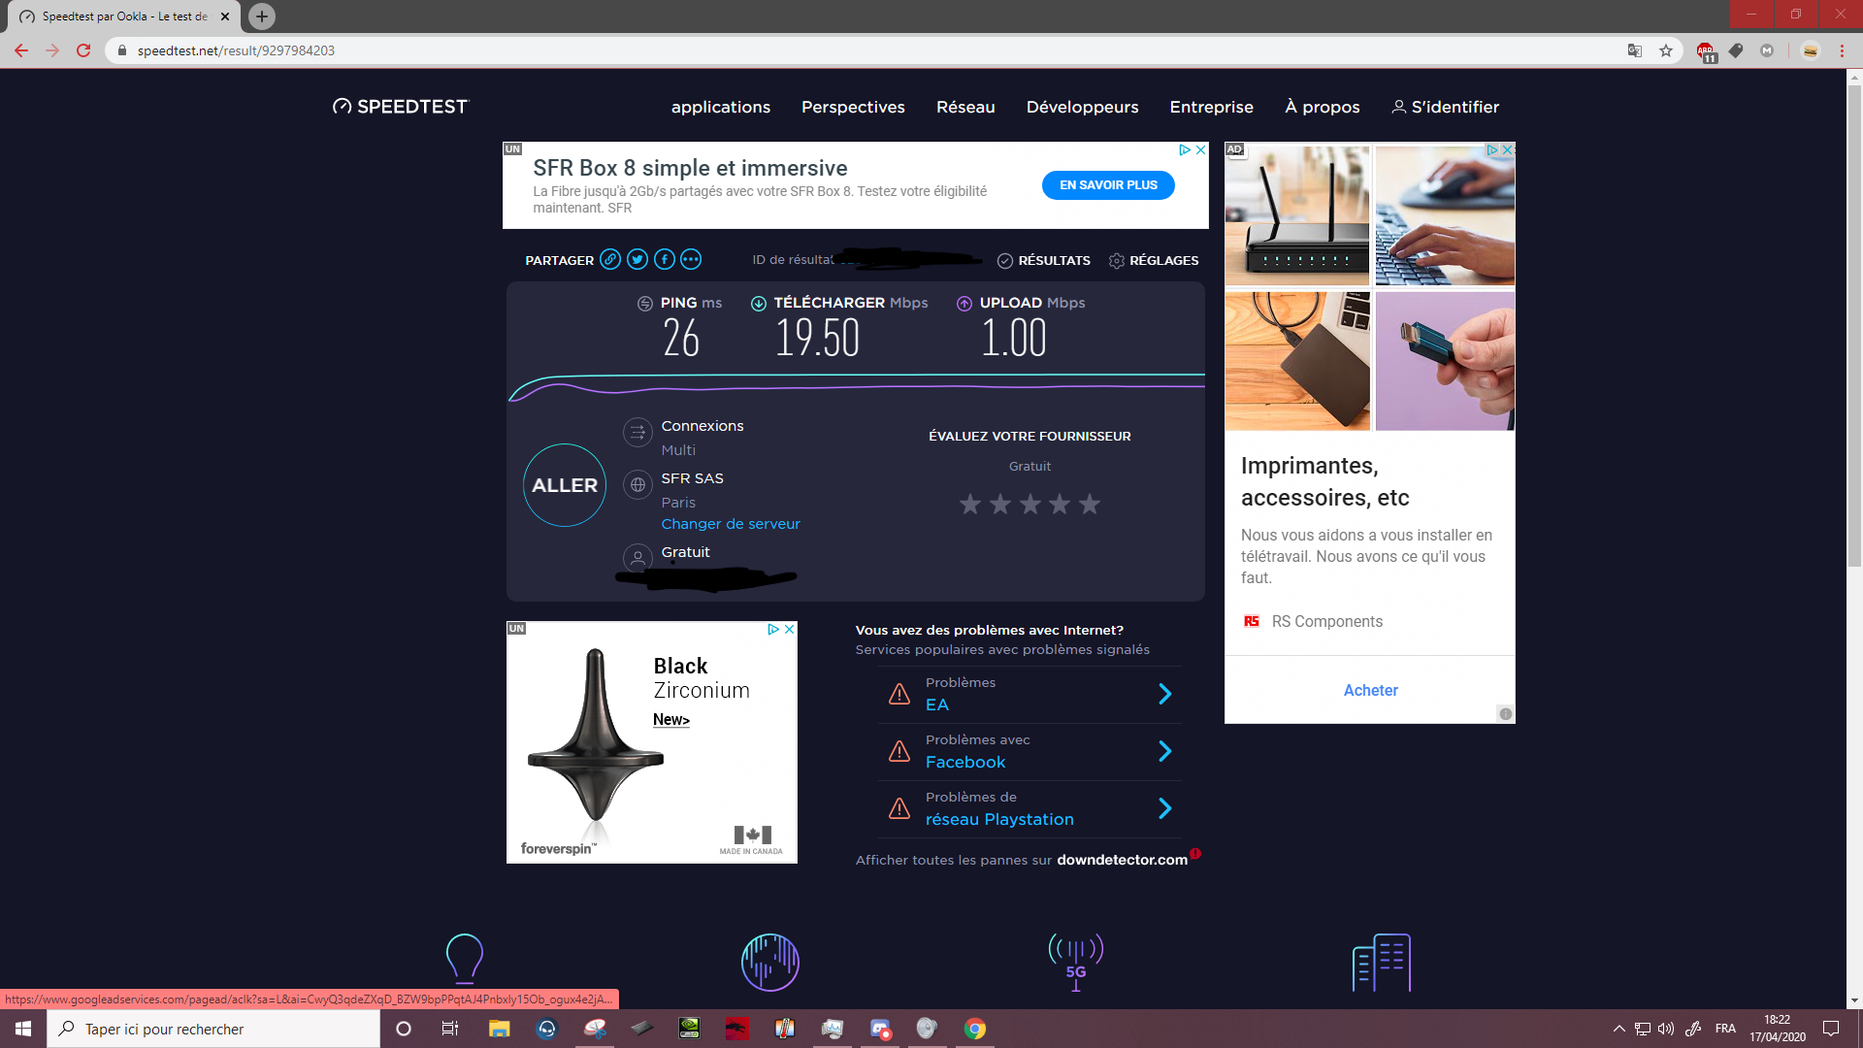This screenshot has width=1863, height=1048.
Task: Expand Facebook problems arrow
Action: [x=1165, y=751]
